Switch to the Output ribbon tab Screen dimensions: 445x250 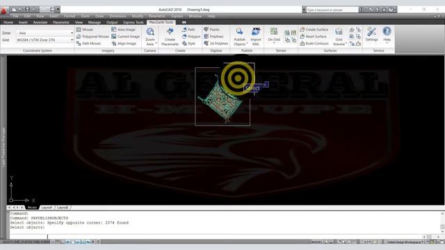click(x=112, y=22)
